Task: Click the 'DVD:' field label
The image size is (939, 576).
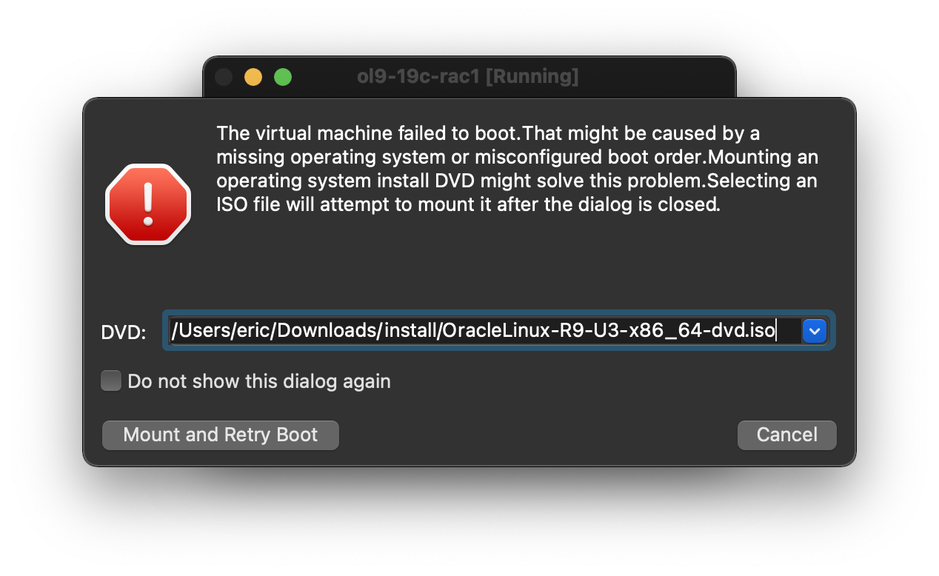Action: pos(124,332)
